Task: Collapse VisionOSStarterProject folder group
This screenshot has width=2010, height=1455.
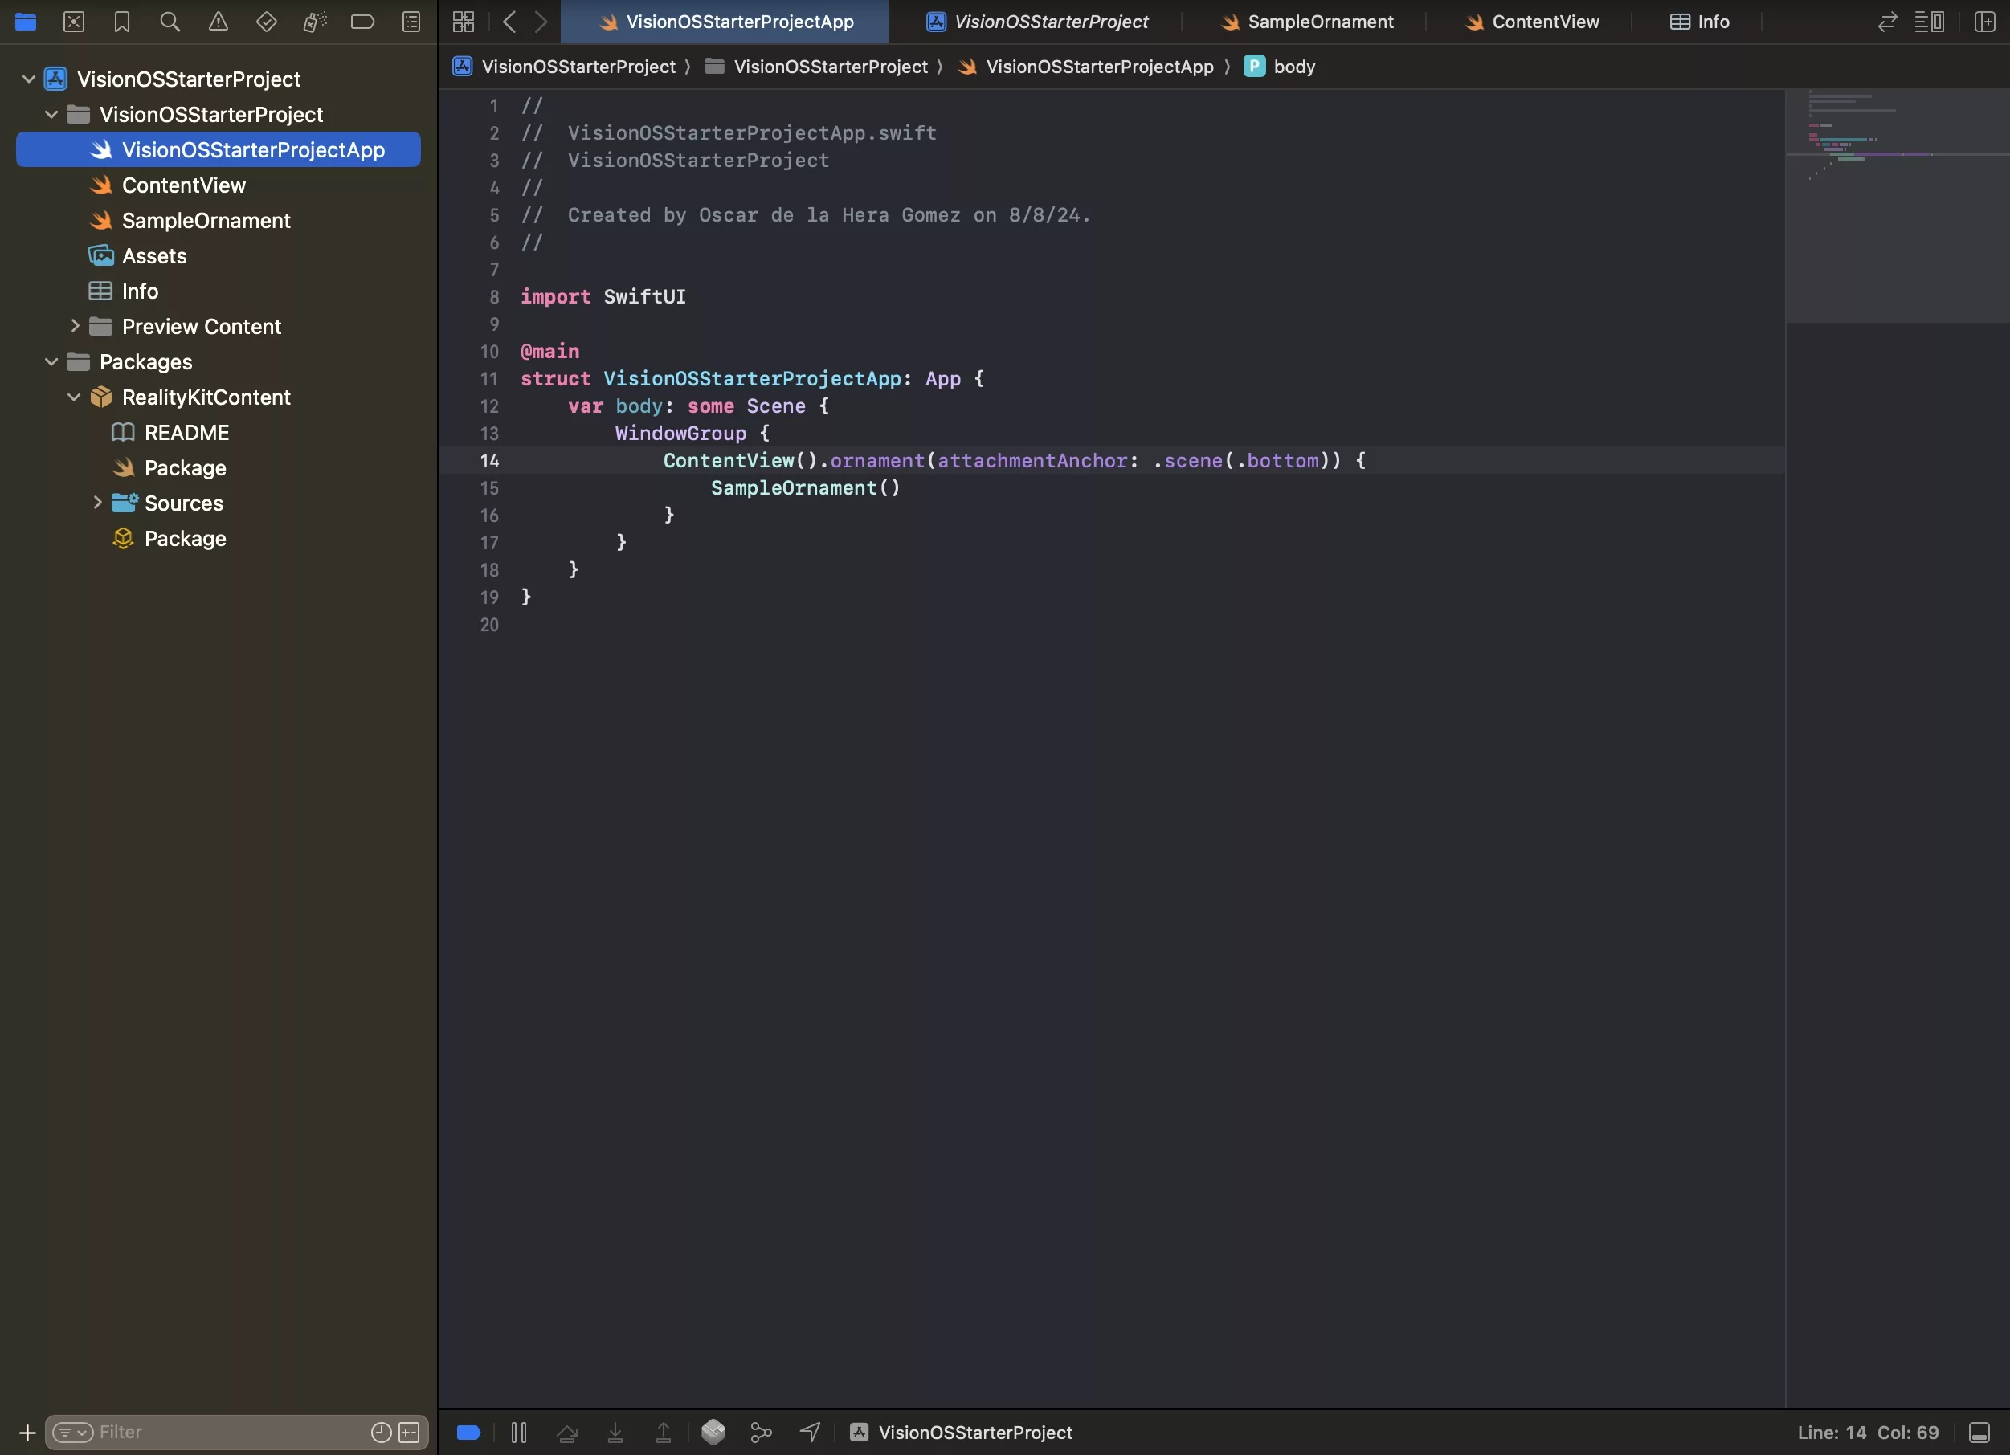Action: pyautogui.click(x=51, y=114)
